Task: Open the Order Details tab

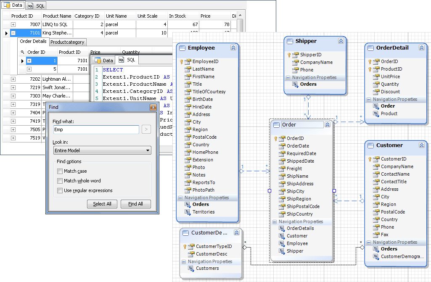Action: 33,41
